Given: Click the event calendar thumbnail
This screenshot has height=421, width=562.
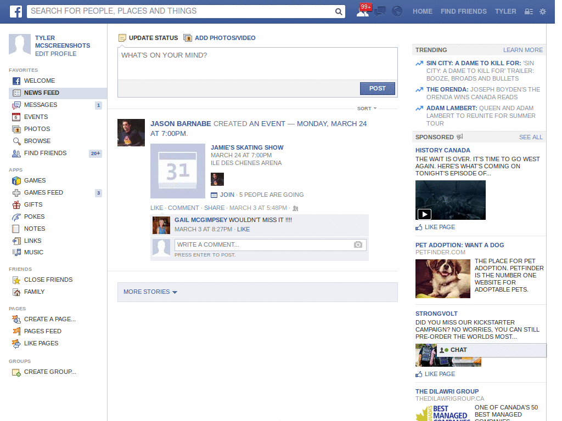Looking at the screenshot, I should pyautogui.click(x=178, y=171).
